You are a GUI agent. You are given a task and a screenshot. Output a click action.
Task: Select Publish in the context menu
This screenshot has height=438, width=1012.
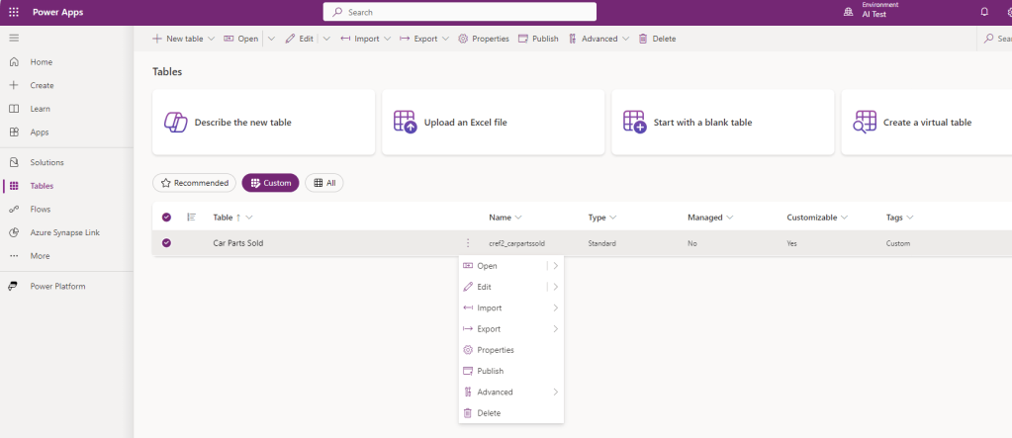[x=490, y=371]
